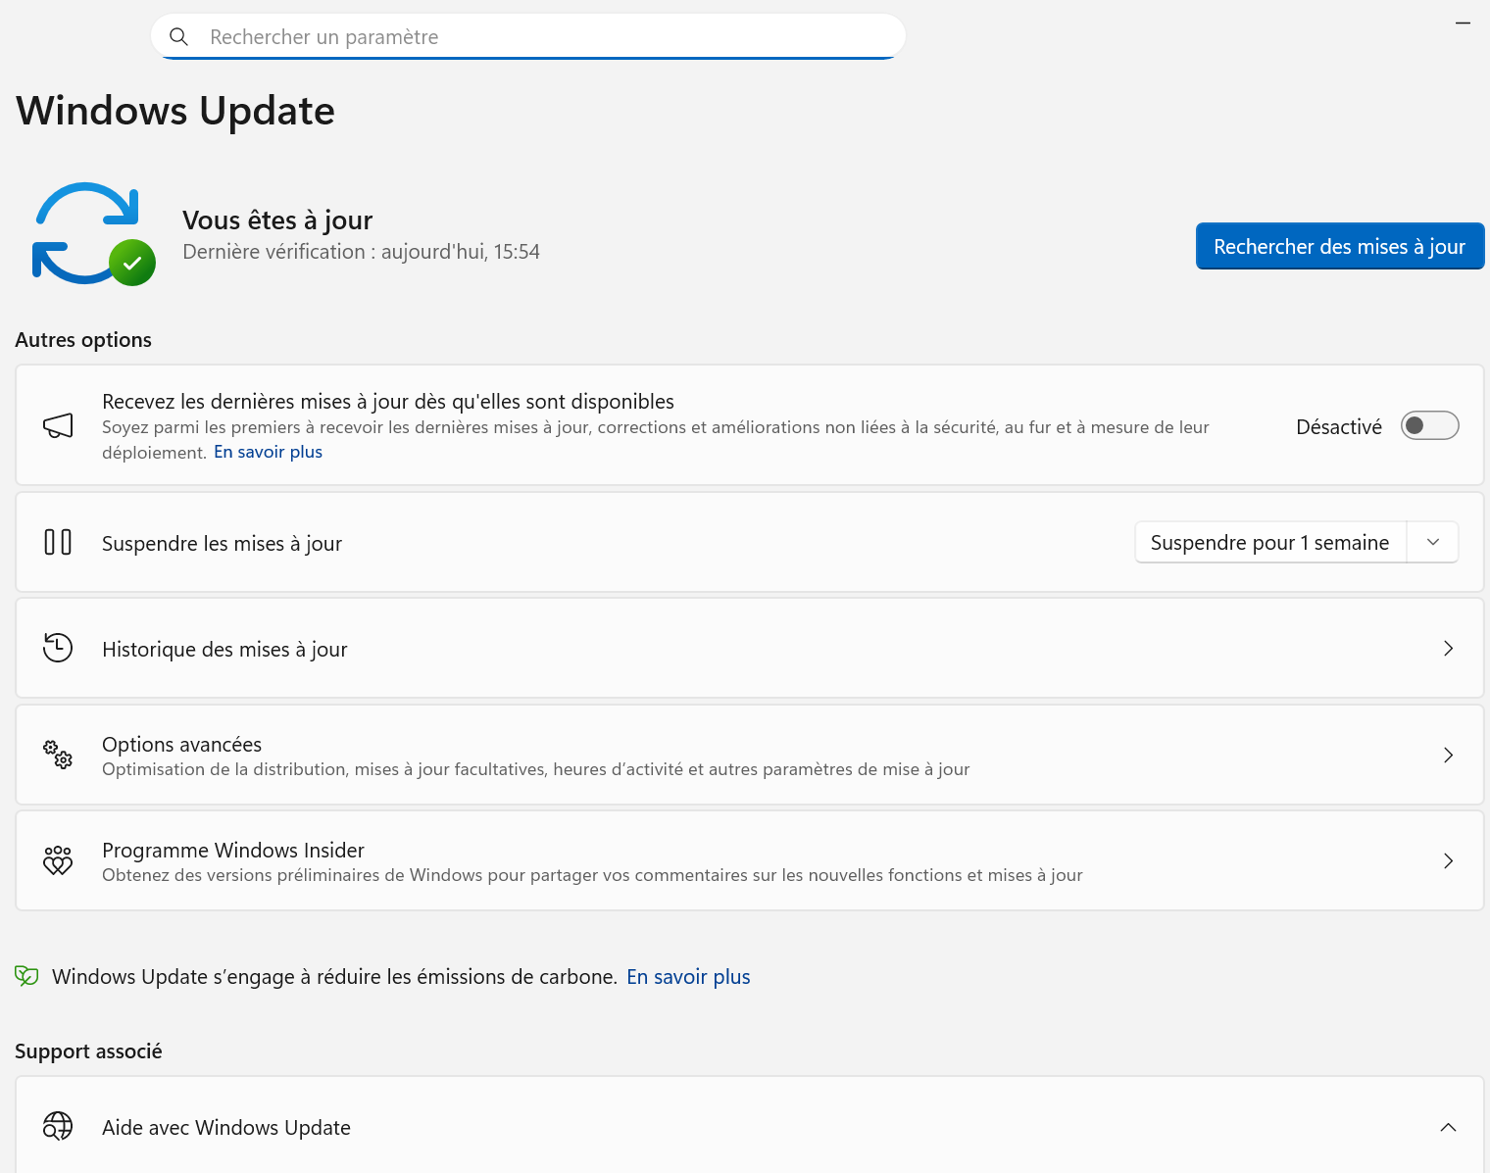The image size is (1490, 1173).
Task: Click the Aide avec Windows Update label
Action: [226, 1127]
